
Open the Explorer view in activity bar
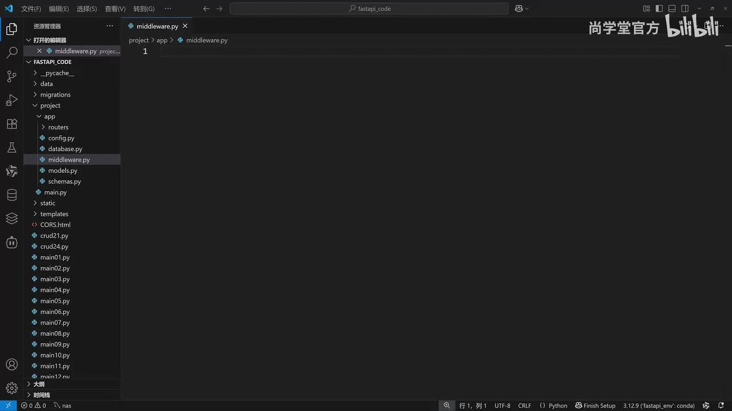pyautogui.click(x=11, y=29)
